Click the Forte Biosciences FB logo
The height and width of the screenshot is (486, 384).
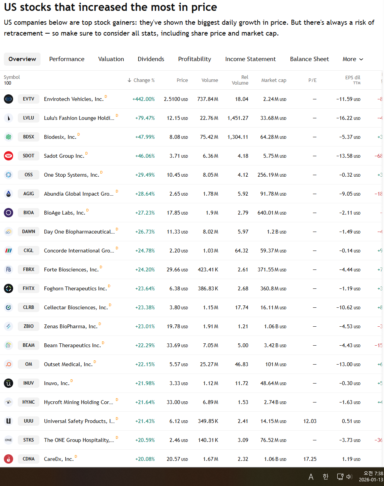coord(8,269)
